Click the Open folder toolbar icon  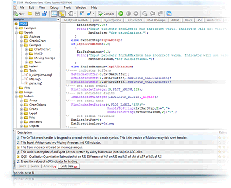point(30,14)
